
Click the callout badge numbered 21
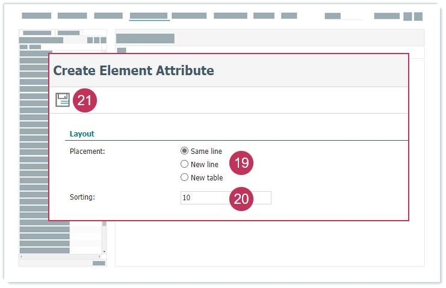coord(85,100)
